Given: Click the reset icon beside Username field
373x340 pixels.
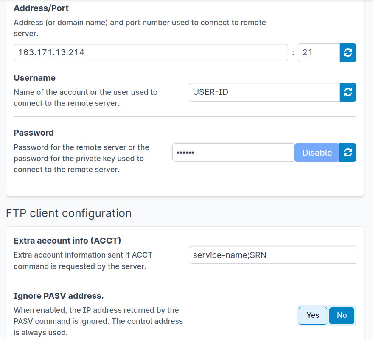Looking at the screenshot, I should tap(348, 92).
